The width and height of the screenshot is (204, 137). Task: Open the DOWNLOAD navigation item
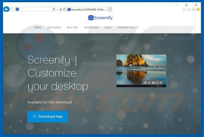click(91, 27)
